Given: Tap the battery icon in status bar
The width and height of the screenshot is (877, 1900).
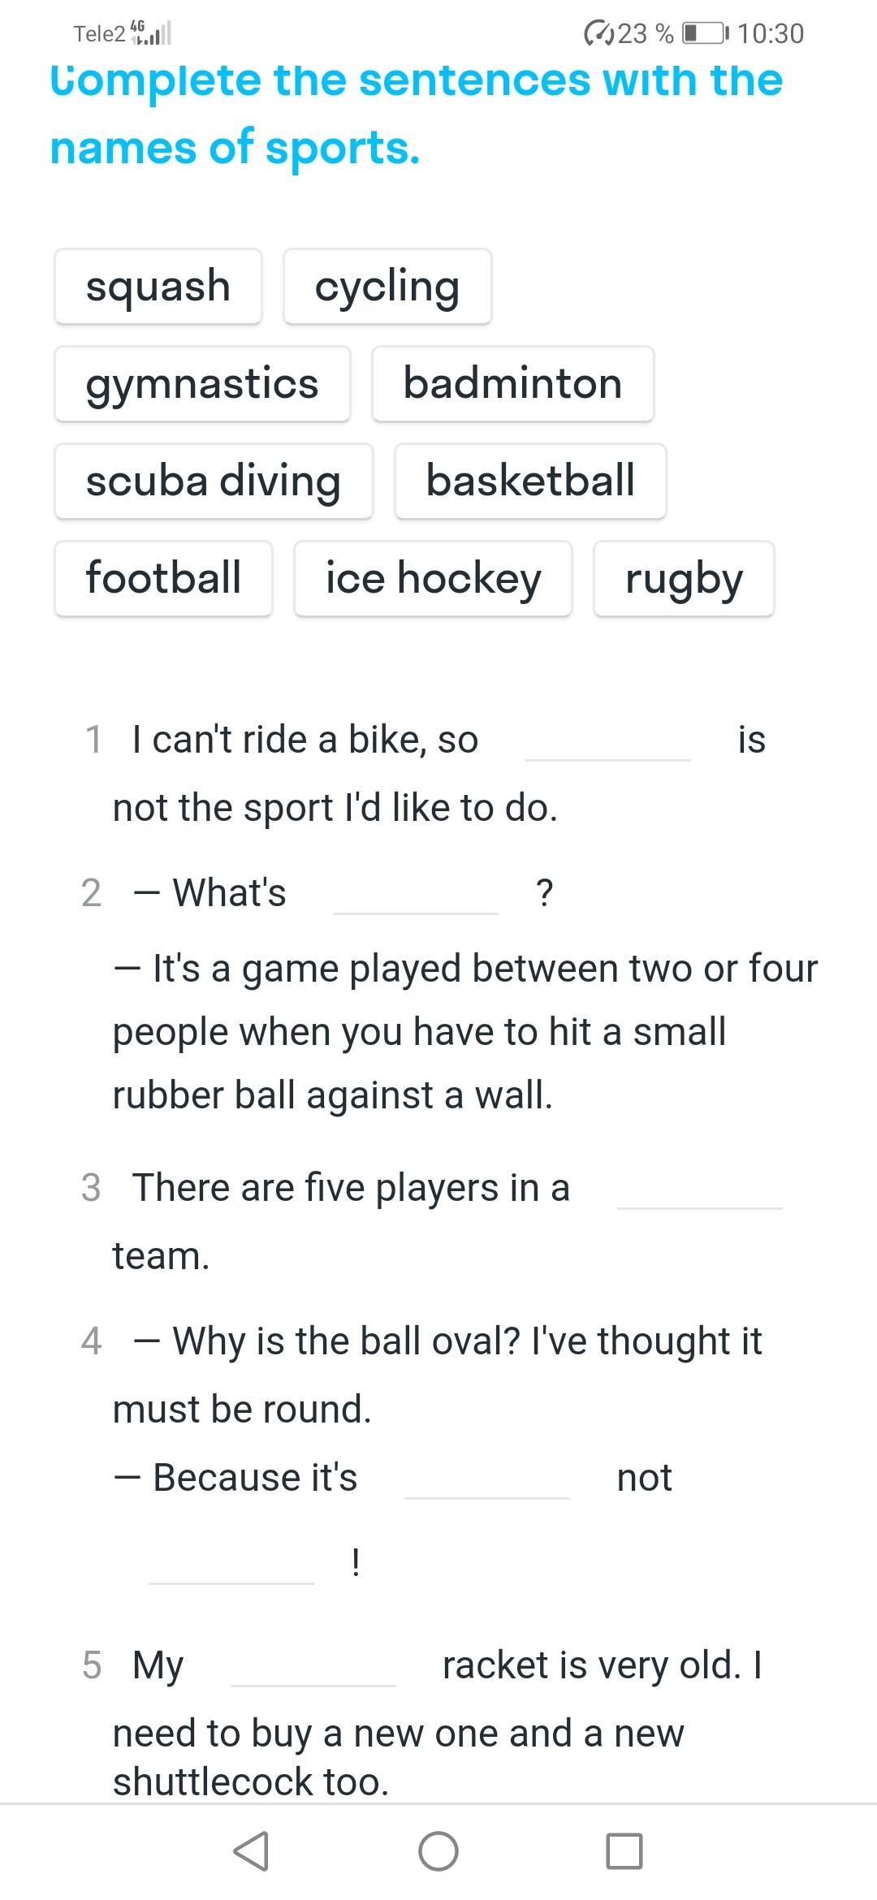Looking at the screenshot, I should pyautogui.click(x=705, y=33).
